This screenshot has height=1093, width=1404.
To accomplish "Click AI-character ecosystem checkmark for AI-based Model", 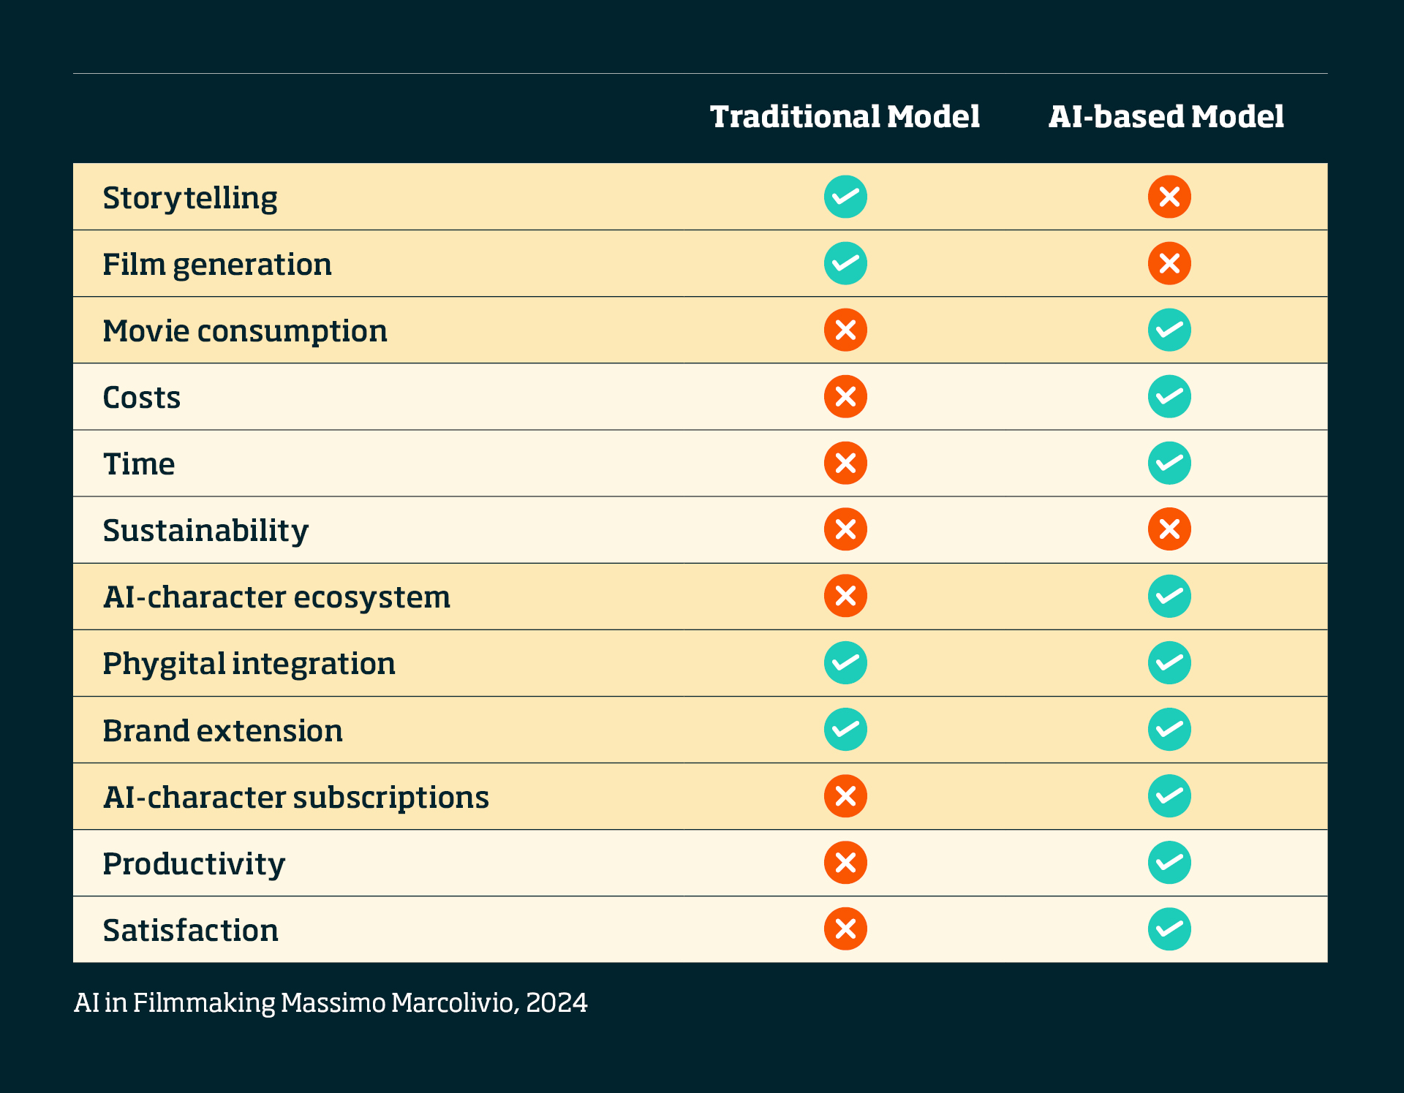I will pos(1169,596).
